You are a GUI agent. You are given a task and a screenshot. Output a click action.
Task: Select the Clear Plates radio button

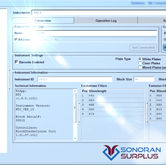point(140,63)
